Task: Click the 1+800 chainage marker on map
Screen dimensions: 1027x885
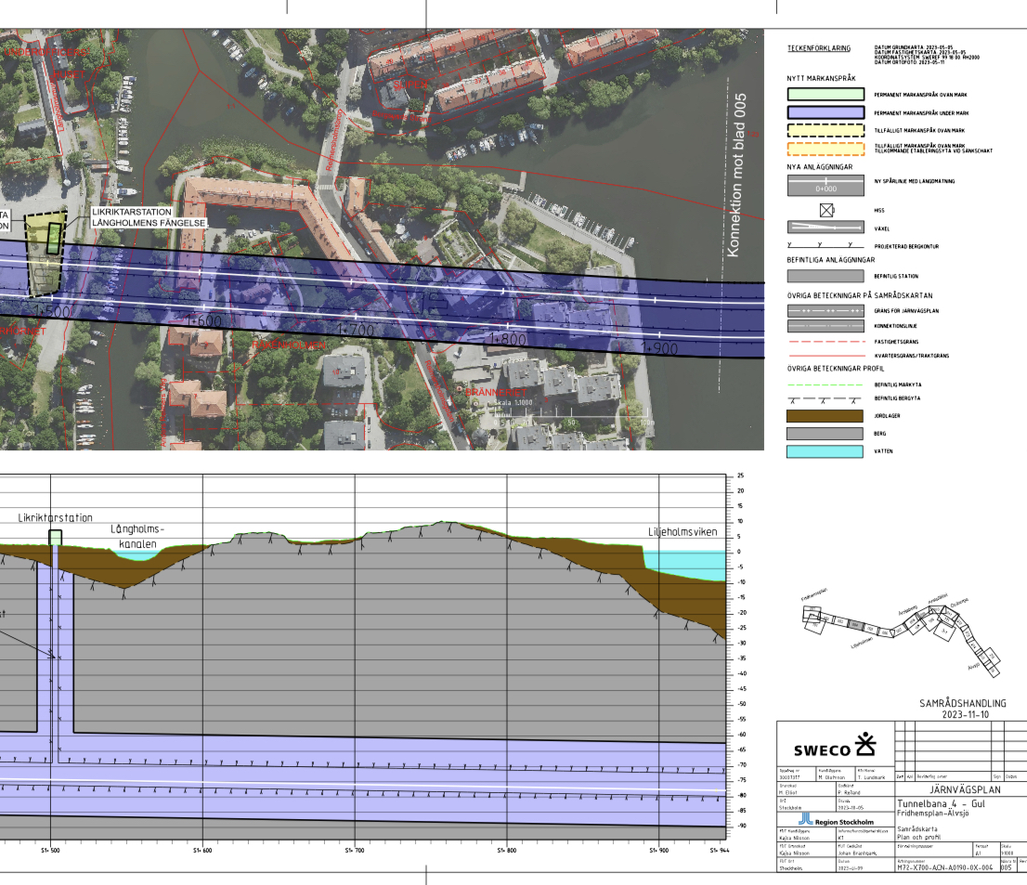Action: pos(506,341)
